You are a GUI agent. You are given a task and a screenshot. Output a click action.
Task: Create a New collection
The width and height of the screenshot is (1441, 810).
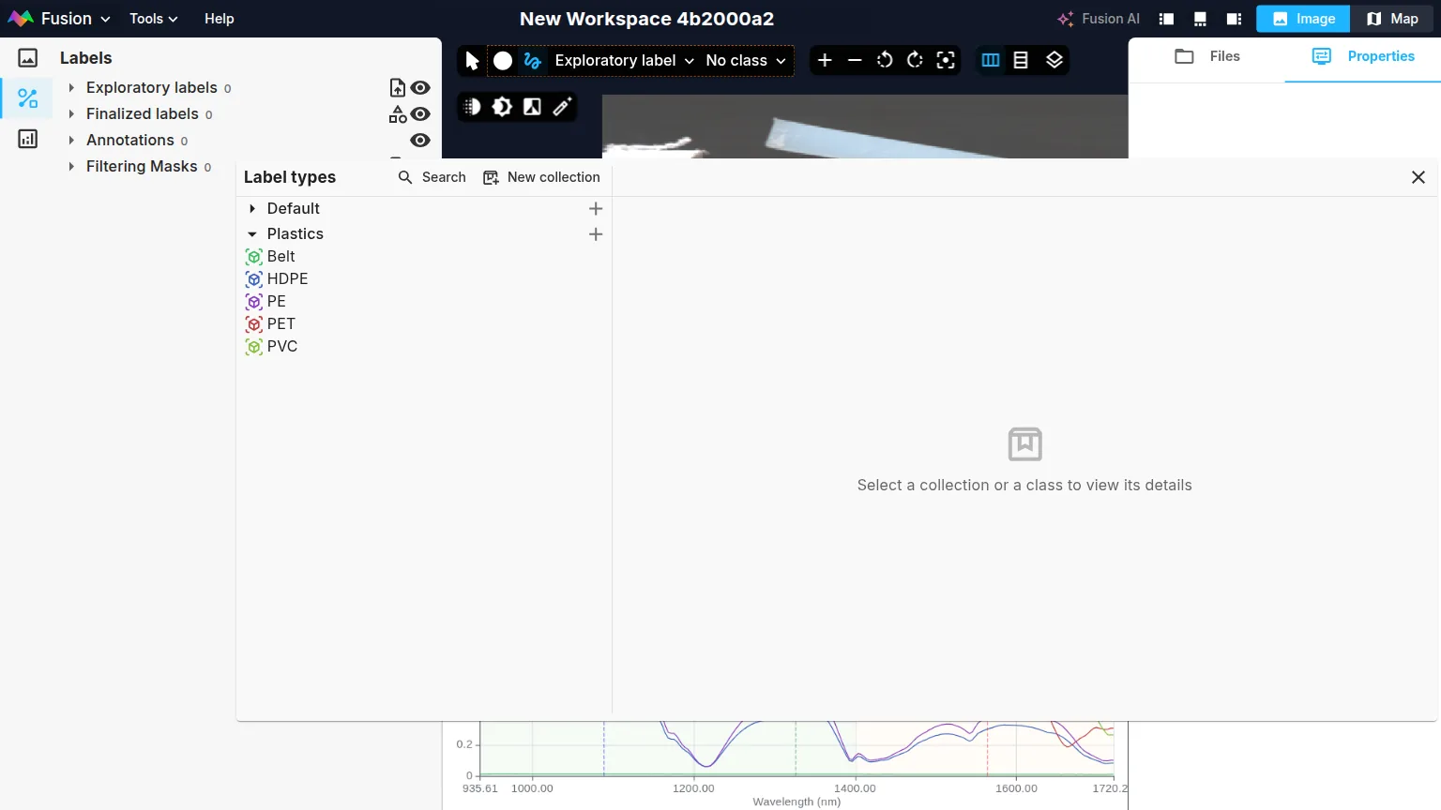tap(541, 177)
